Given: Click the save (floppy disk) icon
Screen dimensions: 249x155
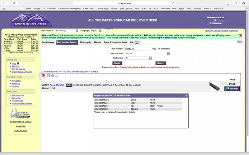Looking at the screenshot, I should (48, 76).
